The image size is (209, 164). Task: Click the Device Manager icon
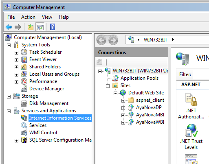[x=24, y=89]
